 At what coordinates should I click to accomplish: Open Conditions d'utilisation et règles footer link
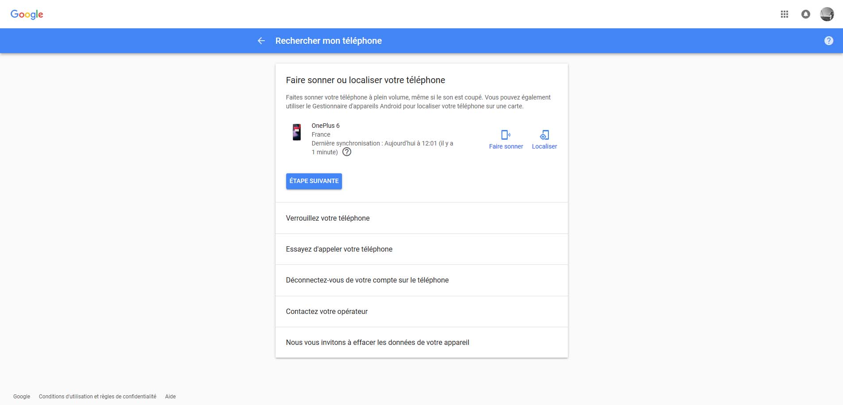pyautogui.click(x=97, y=397)
